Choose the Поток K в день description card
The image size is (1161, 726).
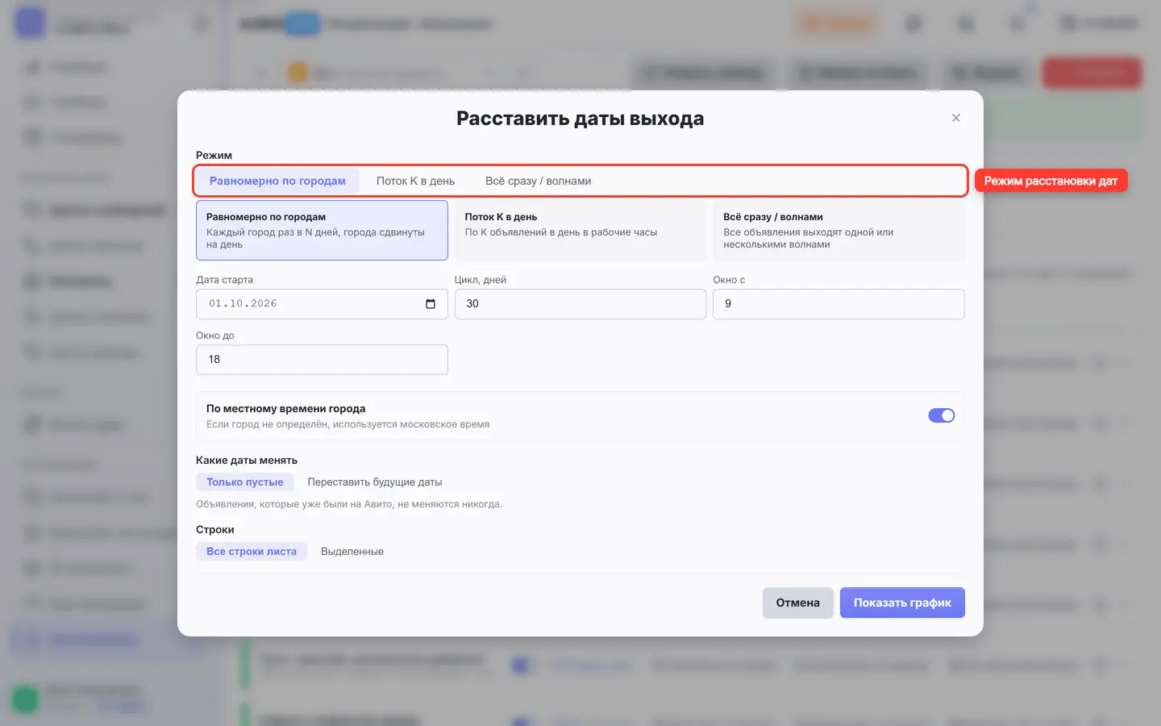point(580,231)
